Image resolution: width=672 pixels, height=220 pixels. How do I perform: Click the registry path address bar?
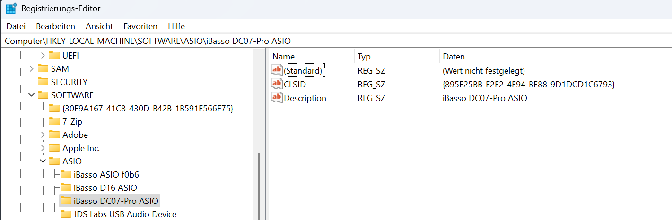click(x=331, y=41)
